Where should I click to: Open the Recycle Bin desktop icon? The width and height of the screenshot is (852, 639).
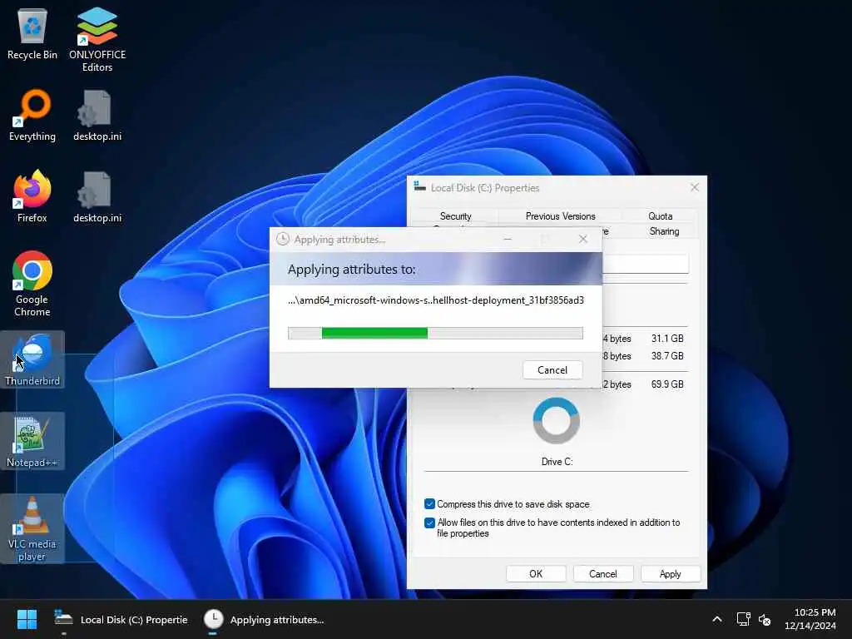32,33
